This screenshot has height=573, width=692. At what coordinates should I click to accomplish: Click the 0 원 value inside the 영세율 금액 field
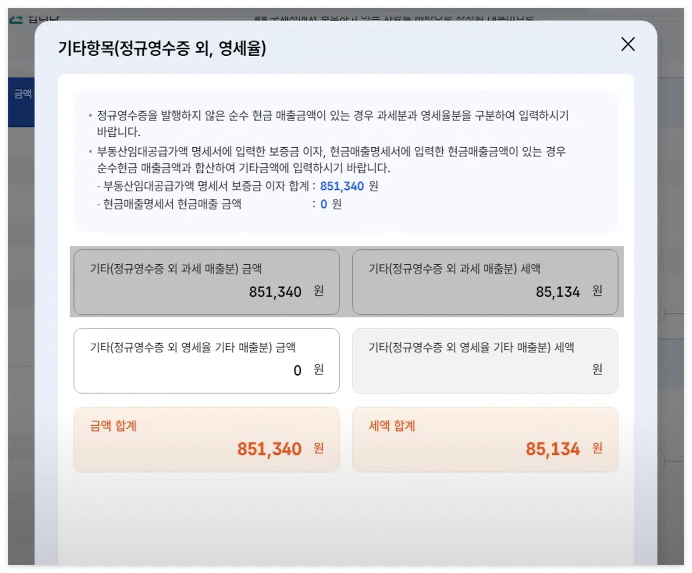(297, 371)
